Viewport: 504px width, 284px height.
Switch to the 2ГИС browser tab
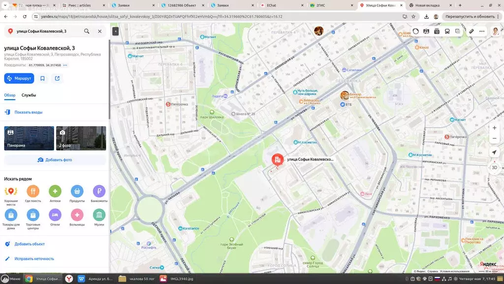click(331, 5)
